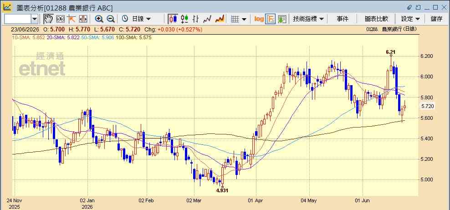Viewport: 450px width, 210px height.
Task: Open the grid options dropdown arrow
Action: coord(244,19)
